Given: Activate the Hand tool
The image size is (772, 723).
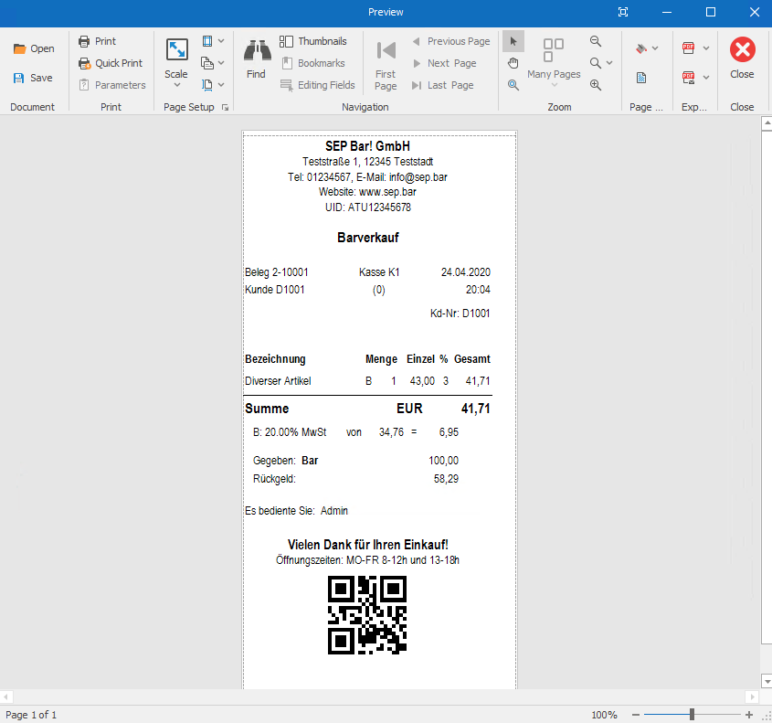Looking at the screenshot, I should pos(513,63).
